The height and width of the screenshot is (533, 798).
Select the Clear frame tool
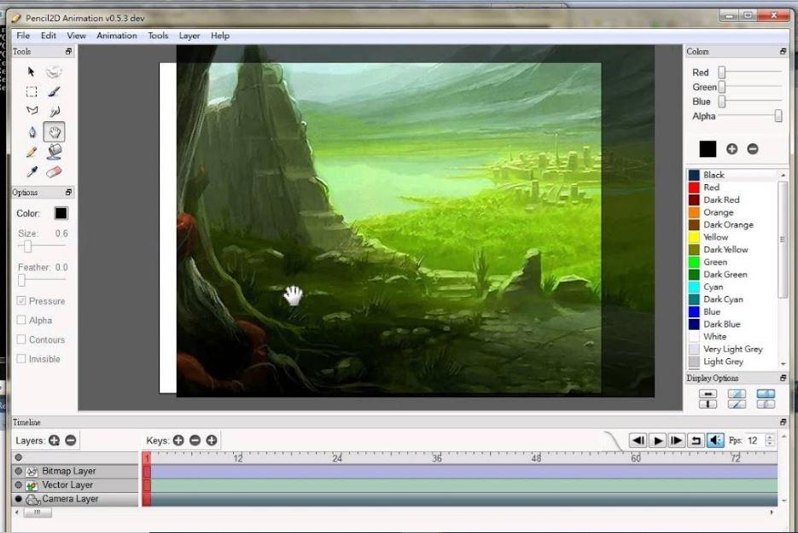pos(54,72)
